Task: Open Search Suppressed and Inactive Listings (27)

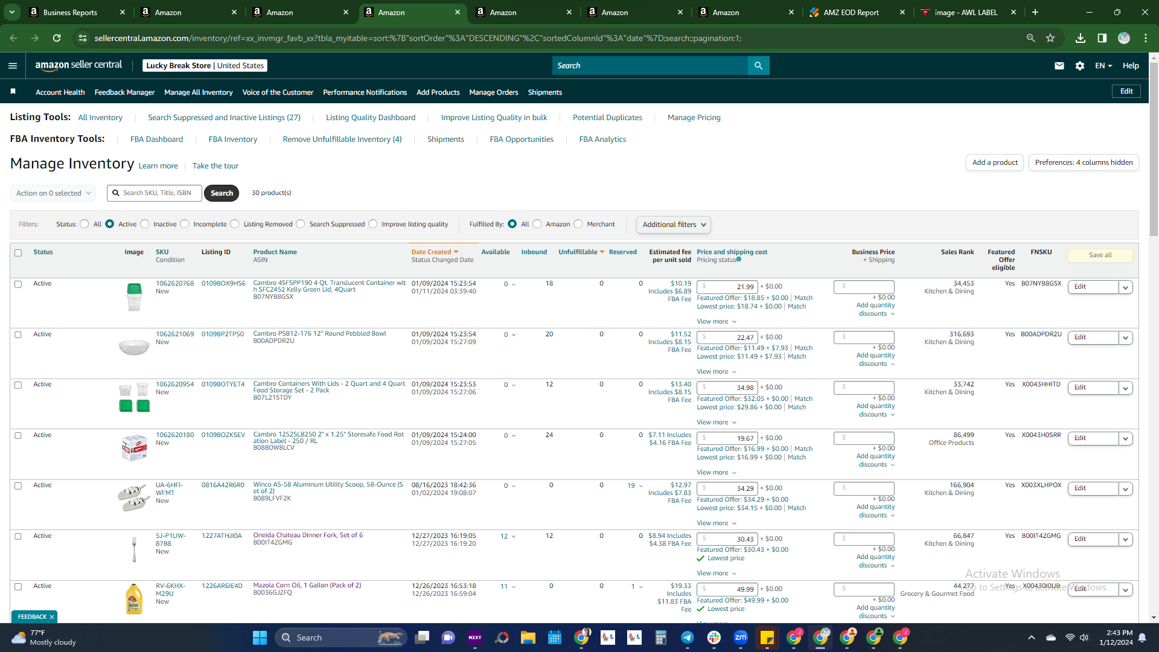Action: coord(224,118)
